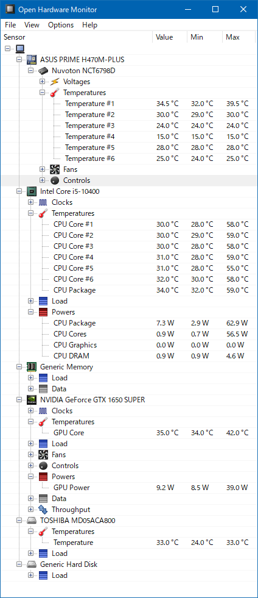Click the fan icon under Nuvoton NCT6798D
Image resolution: width=258 pixels, height=598 pixels.
click(x=55, y=169)
